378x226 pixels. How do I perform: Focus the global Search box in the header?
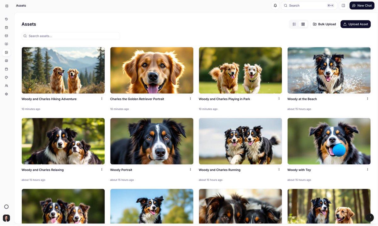pos(309,6)
